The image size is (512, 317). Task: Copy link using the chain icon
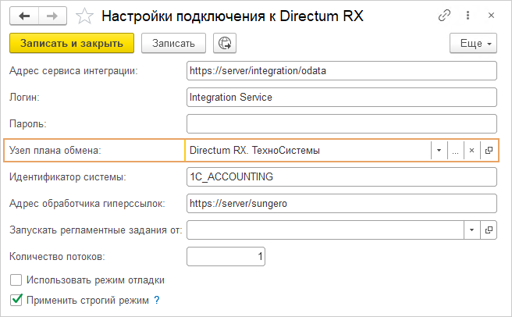(x=445, y=16)
